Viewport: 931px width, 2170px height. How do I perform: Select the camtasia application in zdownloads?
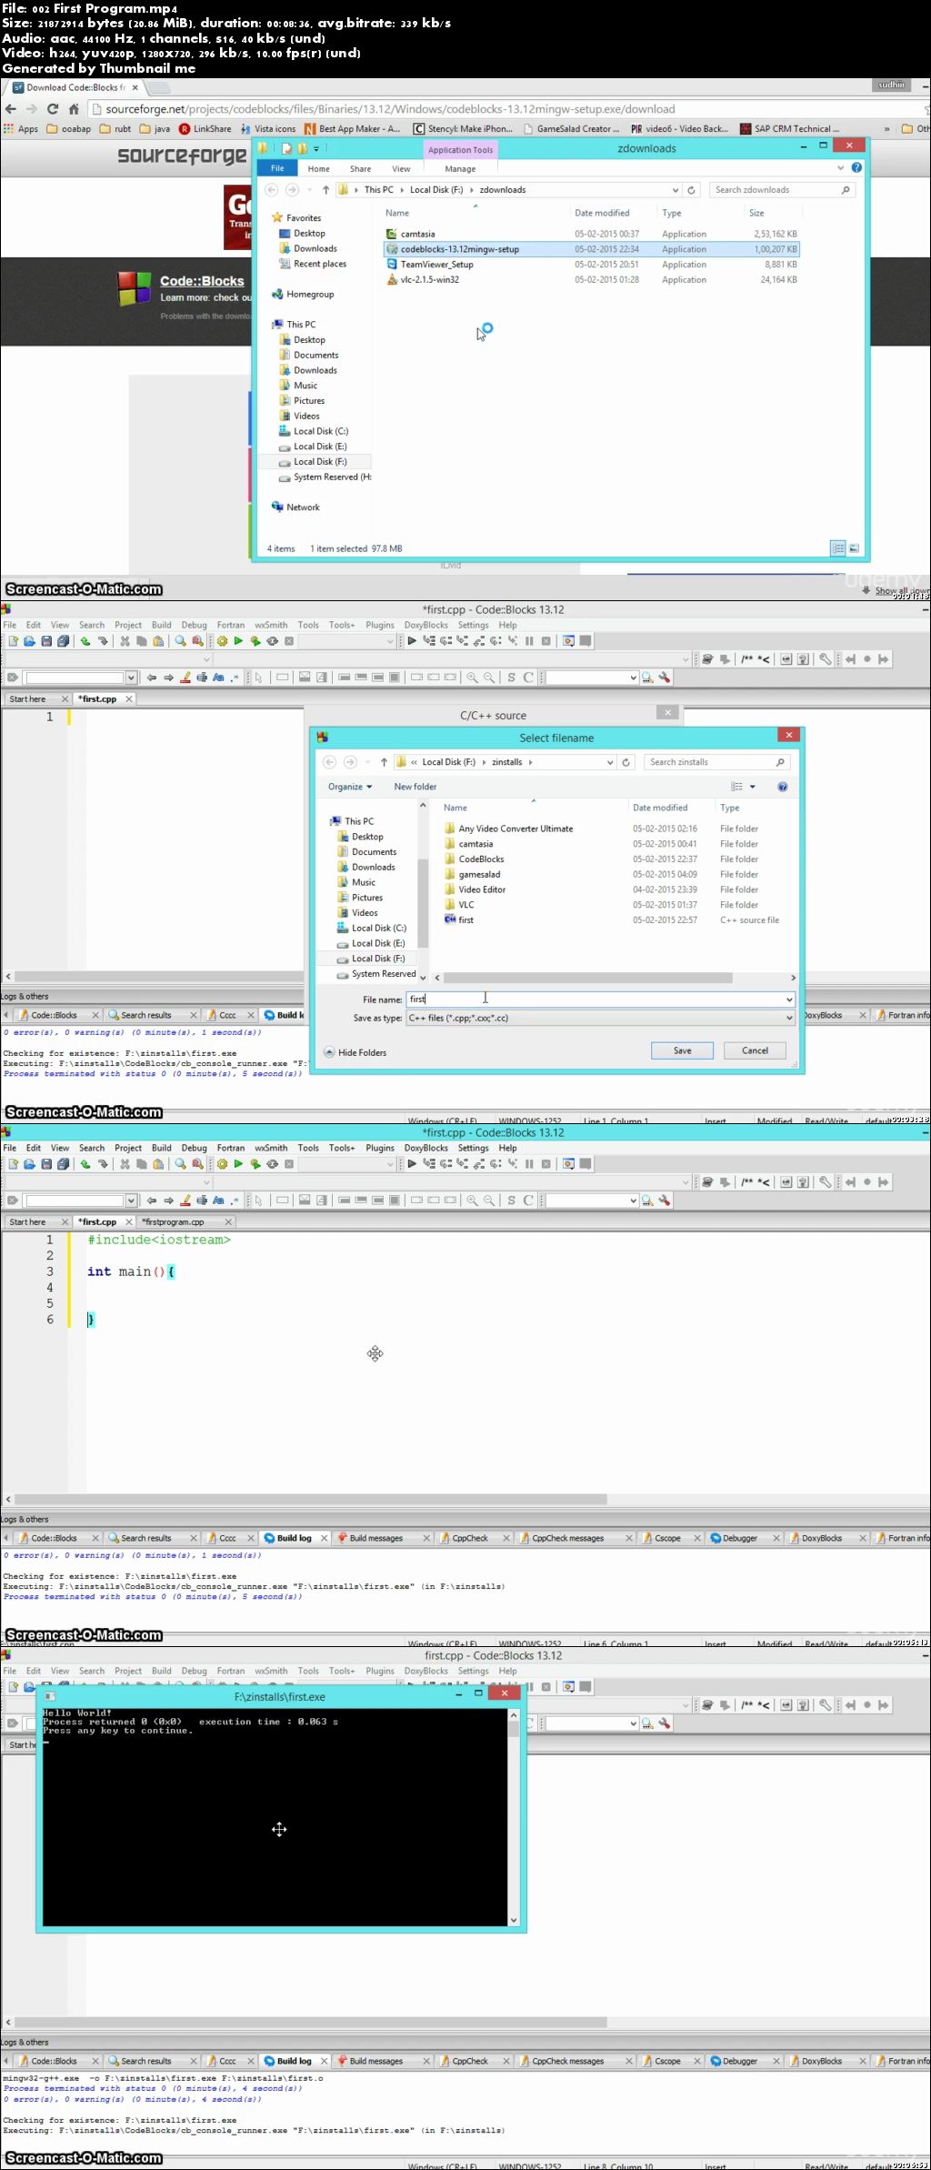[x=417, y=234]
